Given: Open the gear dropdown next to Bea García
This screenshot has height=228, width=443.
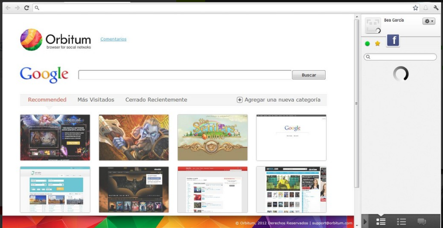Looking at the screenshot, I should tap(429, 21).
